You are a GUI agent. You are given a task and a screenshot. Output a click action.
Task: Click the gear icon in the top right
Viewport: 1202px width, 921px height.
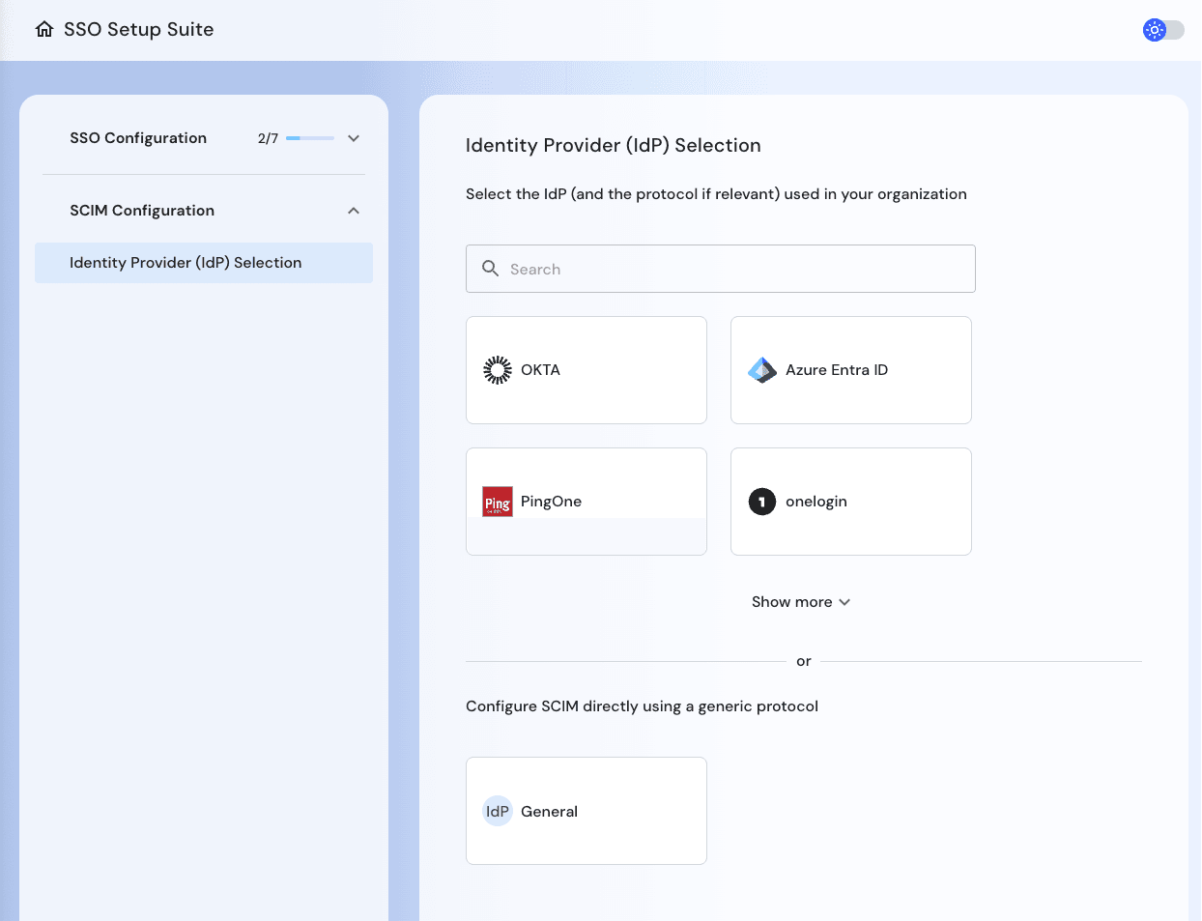(x=1154, y=29)
